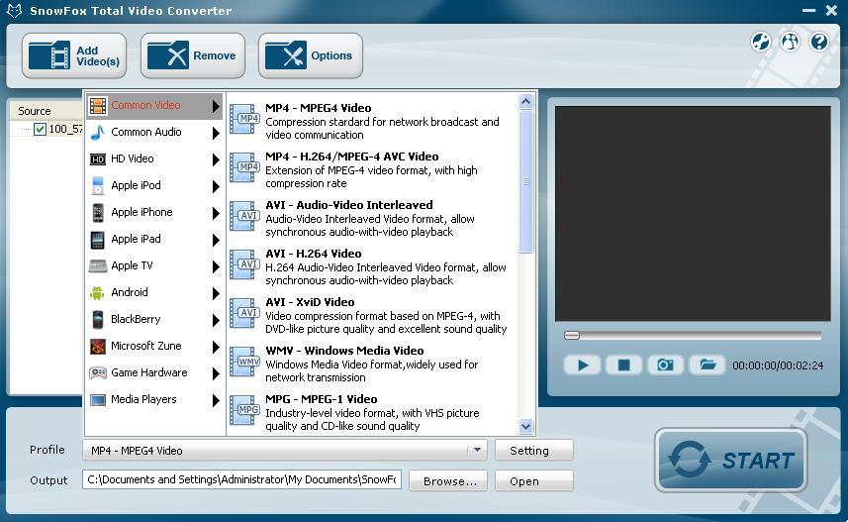Click the Stop button in preview
Screen dimensions: 848x522
[x=624, y=365]
